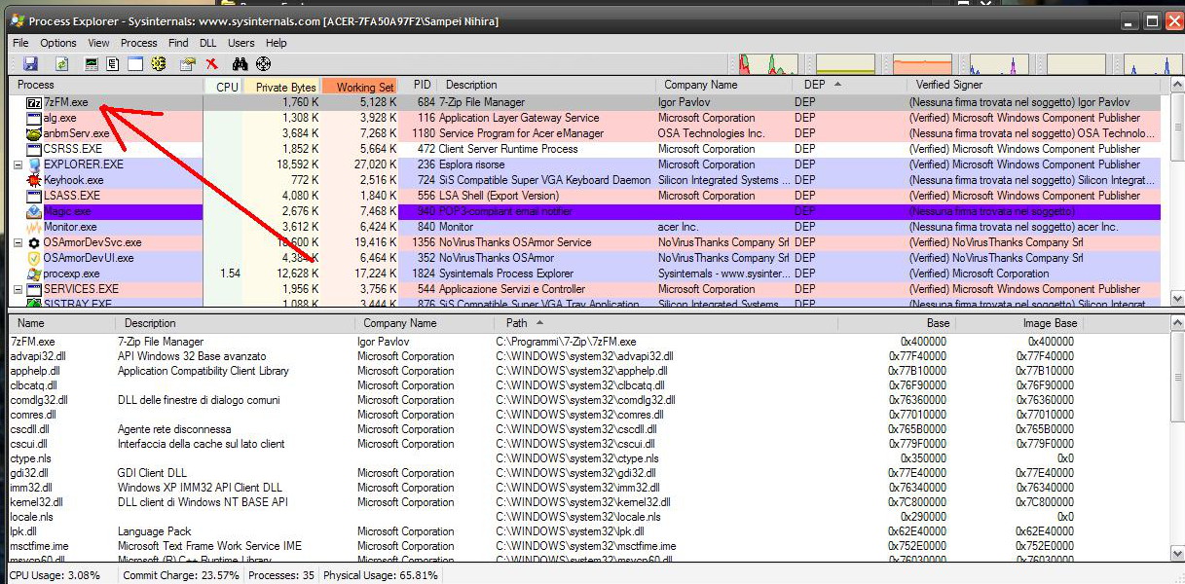The width and height of the screenshot is (1185, 584).
Task: Click the binoculars Find handle icon
Action: coord(241,64)
